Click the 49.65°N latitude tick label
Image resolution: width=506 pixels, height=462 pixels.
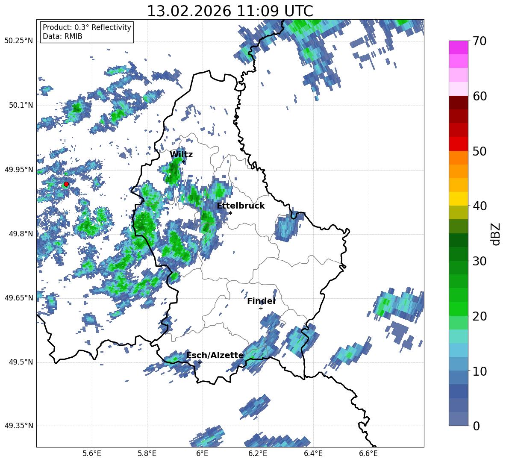(x=19, y=297)
